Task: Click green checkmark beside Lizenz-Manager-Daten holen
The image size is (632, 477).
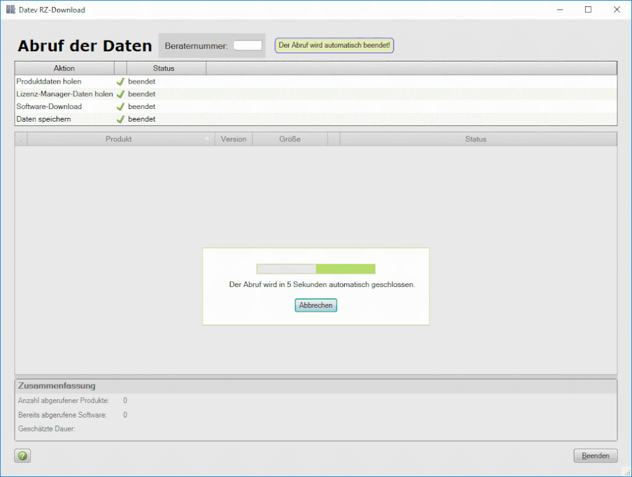Action: click(x=120, y=94)
